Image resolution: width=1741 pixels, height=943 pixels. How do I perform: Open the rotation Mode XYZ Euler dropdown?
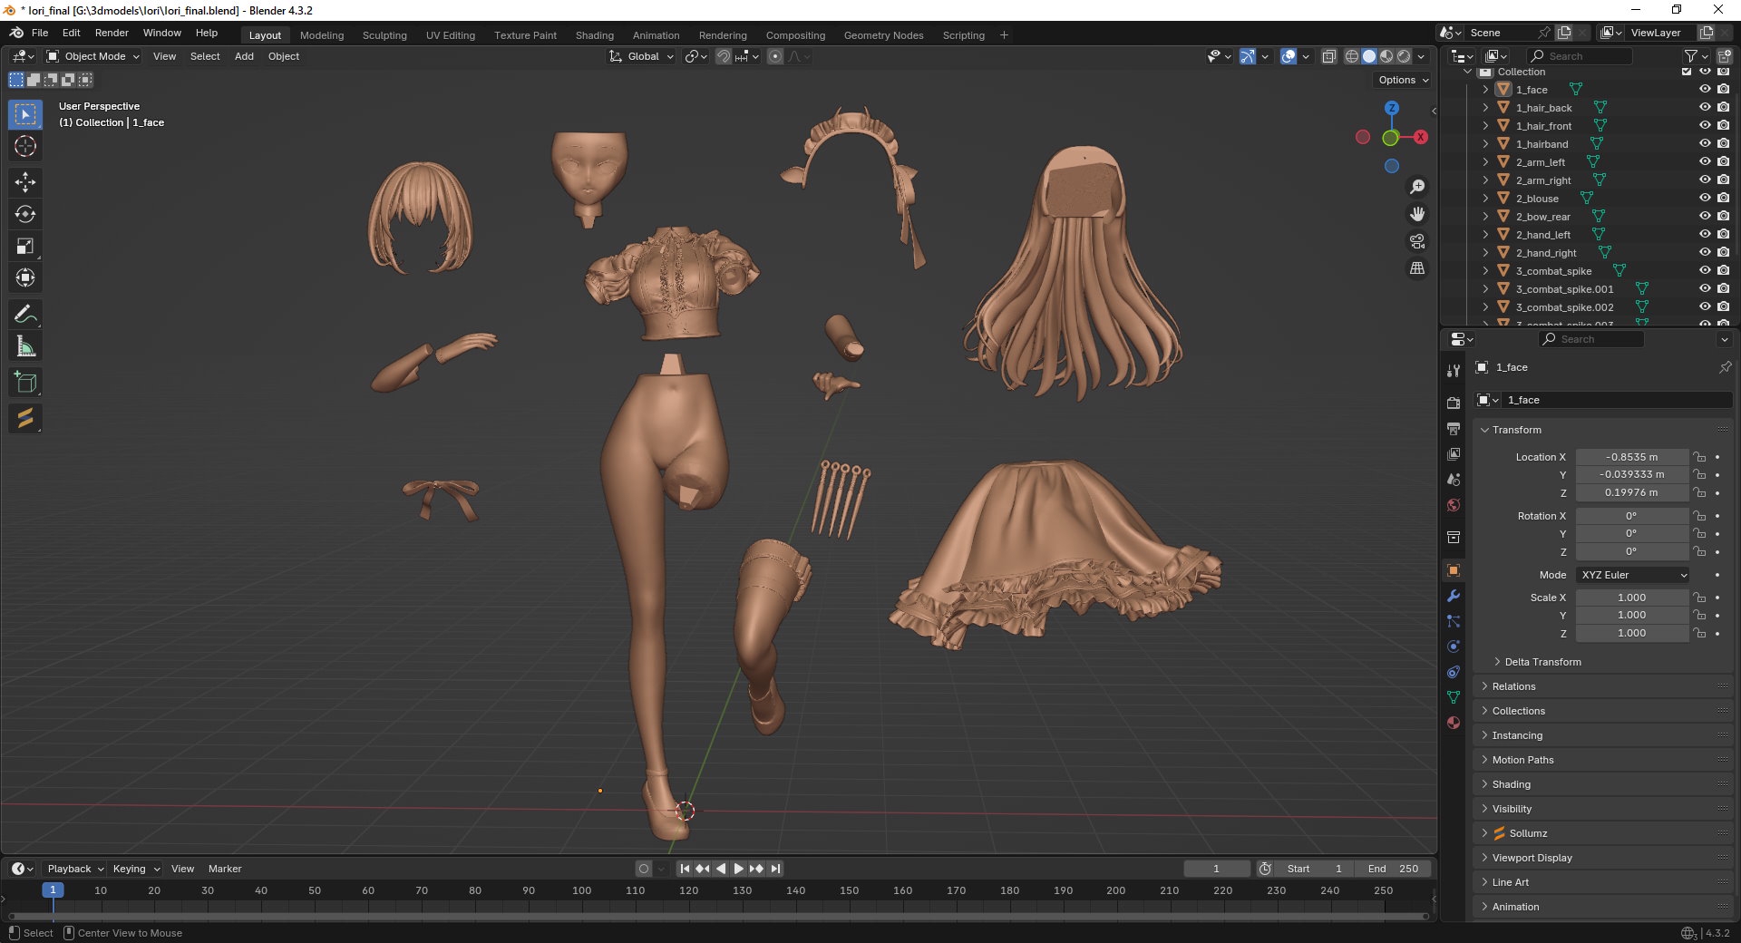coord(1633,575)
